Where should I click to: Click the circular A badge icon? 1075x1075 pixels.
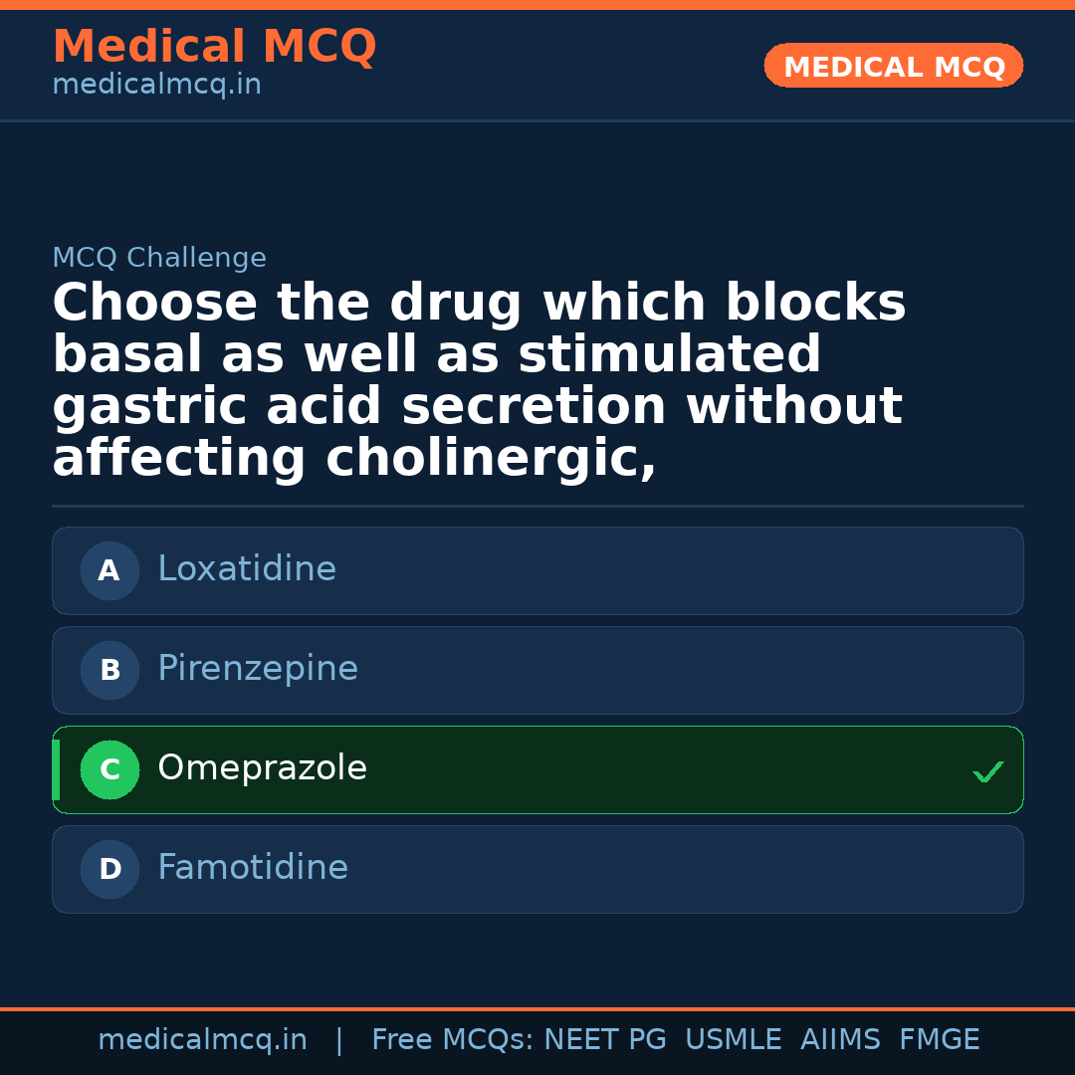coord(109,570)
